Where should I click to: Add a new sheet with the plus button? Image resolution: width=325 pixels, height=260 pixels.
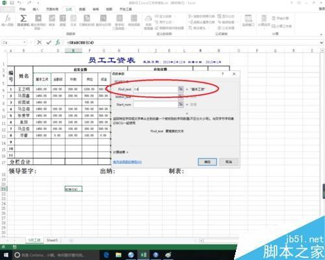click(71, 240)
